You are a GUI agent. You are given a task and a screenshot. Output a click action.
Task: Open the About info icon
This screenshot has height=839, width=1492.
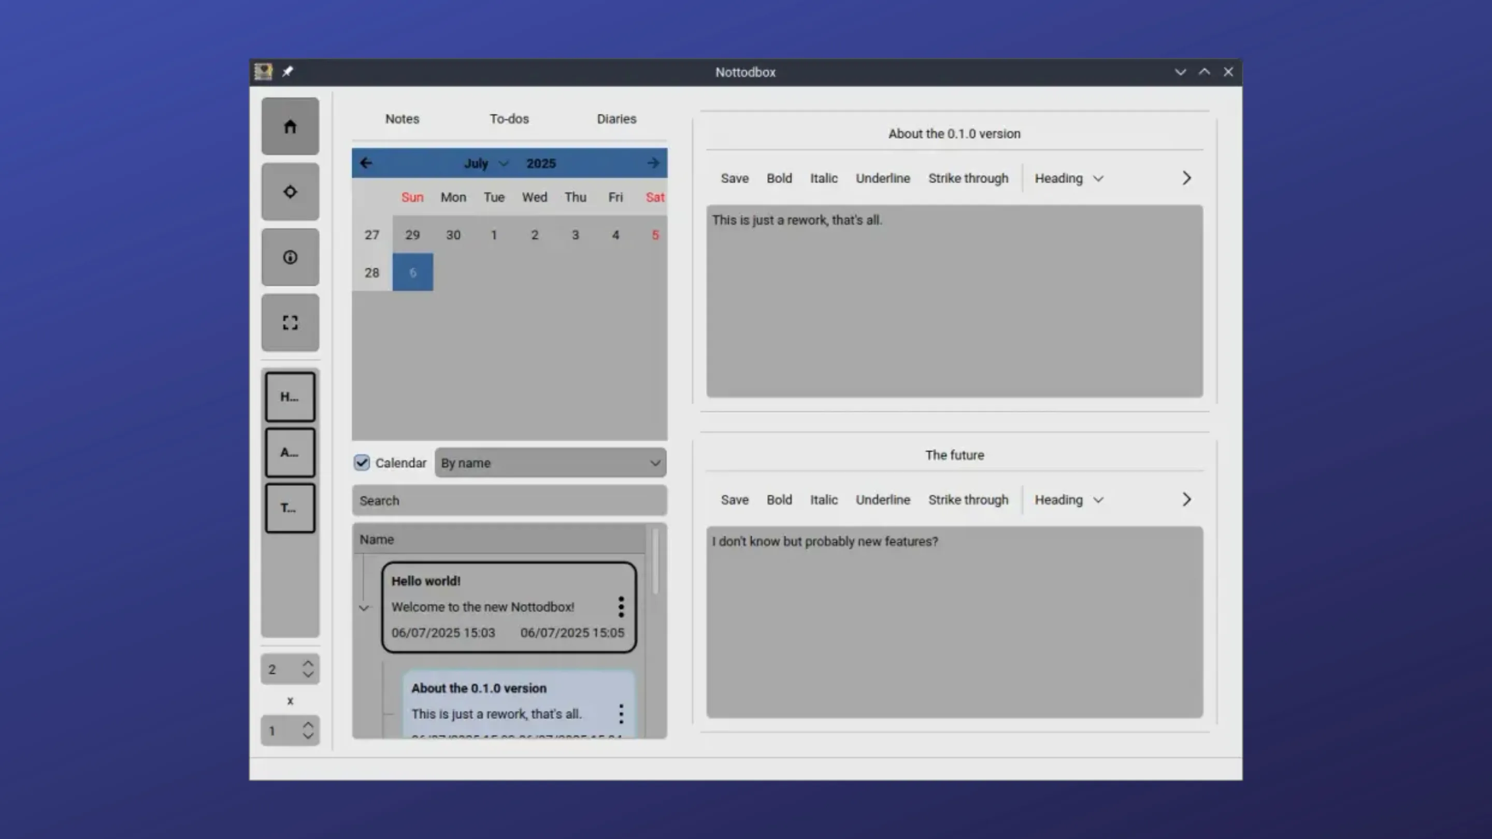pyautogui.click(x=290, y=257)
